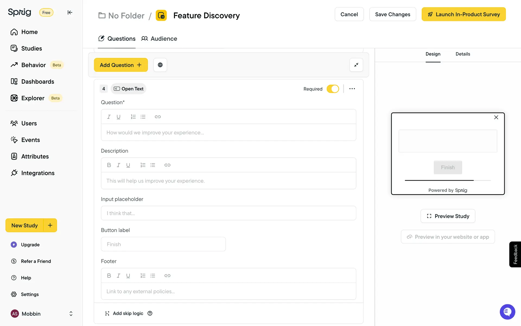Open the chat support bubble
Image resolution: width=521 pixels, height=326 pixels.
coord(507,312)
